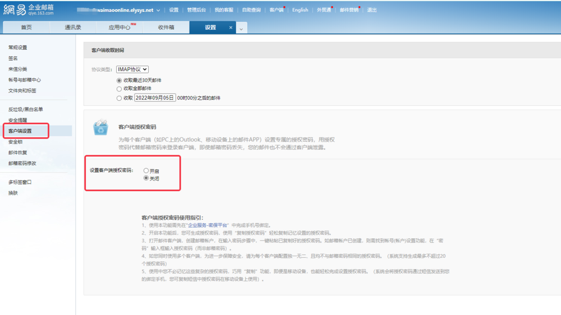561x315 pixels.
Task: Click the 2022年09月05日 date field
Action: [x=155, y=98]
